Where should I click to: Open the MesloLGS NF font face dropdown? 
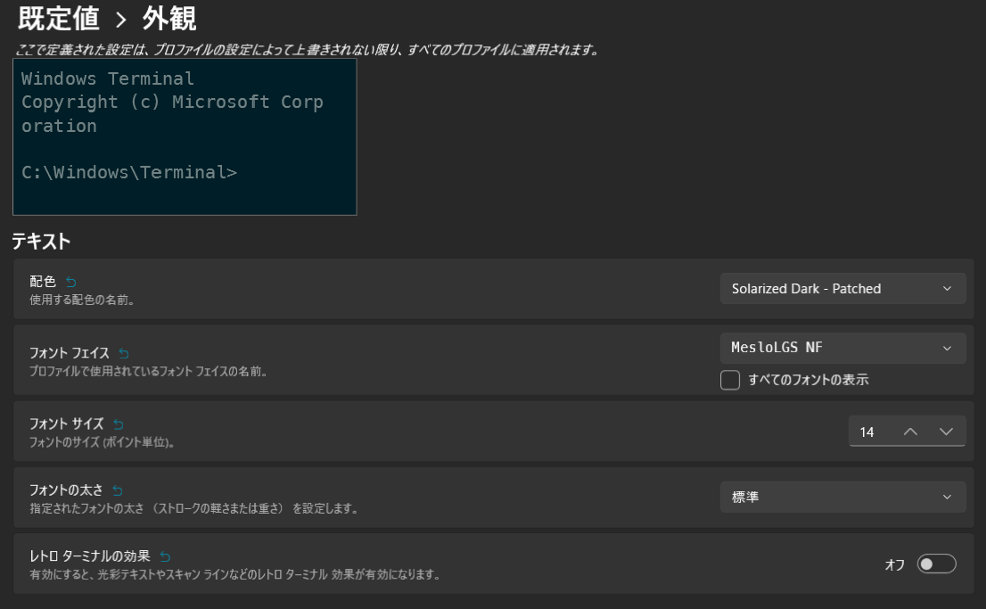click(842, 348)
